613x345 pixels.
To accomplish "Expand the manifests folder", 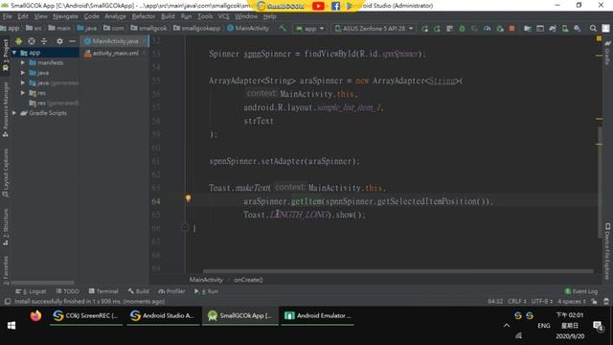I will point(23,62).
